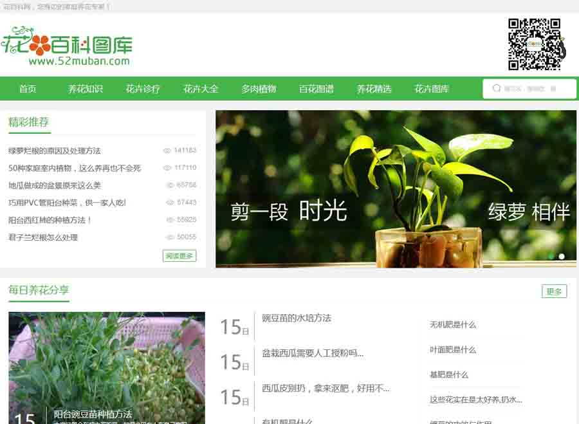Go to the 养花知识 nav section
The image size is (579, 424).
pos(86,89)
